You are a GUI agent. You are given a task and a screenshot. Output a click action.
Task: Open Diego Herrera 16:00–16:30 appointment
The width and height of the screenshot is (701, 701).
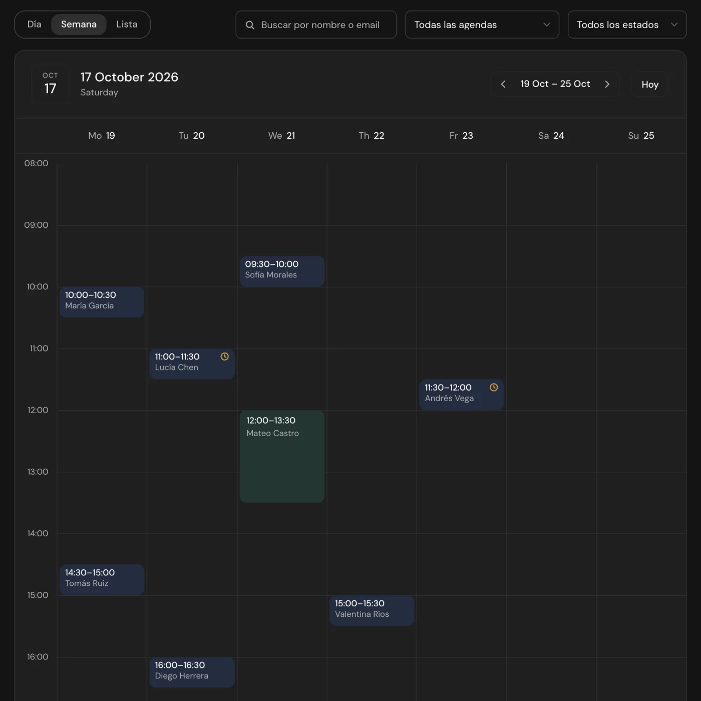[192, 672]
